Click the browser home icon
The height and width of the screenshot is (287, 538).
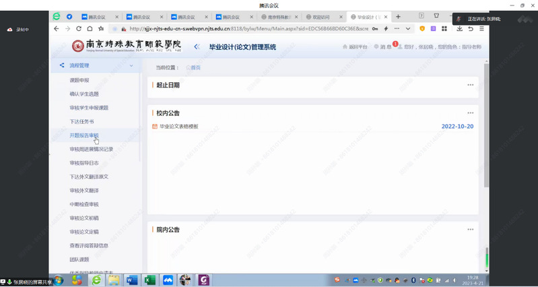coord(90,29)
